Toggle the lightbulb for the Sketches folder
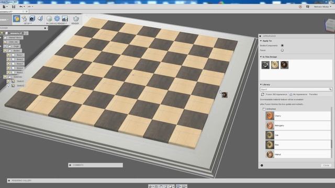 (x=5, y=77)
